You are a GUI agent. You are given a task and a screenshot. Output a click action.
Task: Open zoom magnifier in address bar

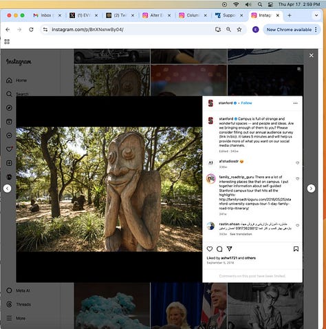[228, 30]
